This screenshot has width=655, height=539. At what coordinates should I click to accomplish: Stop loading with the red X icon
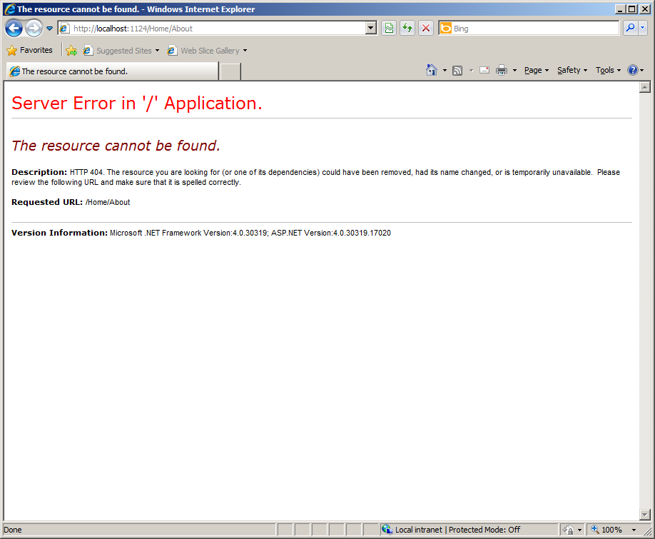tap(426, 29)
